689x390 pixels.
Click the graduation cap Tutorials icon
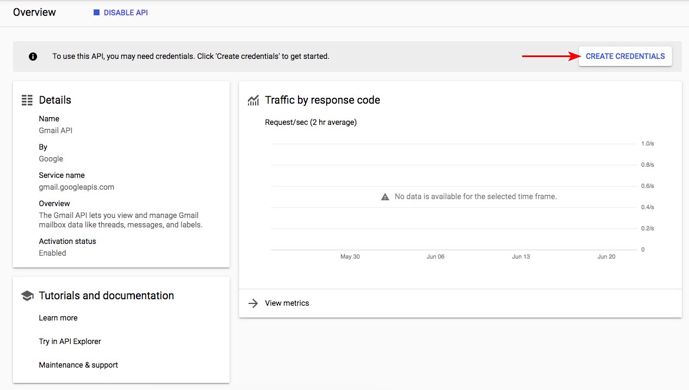27,295
